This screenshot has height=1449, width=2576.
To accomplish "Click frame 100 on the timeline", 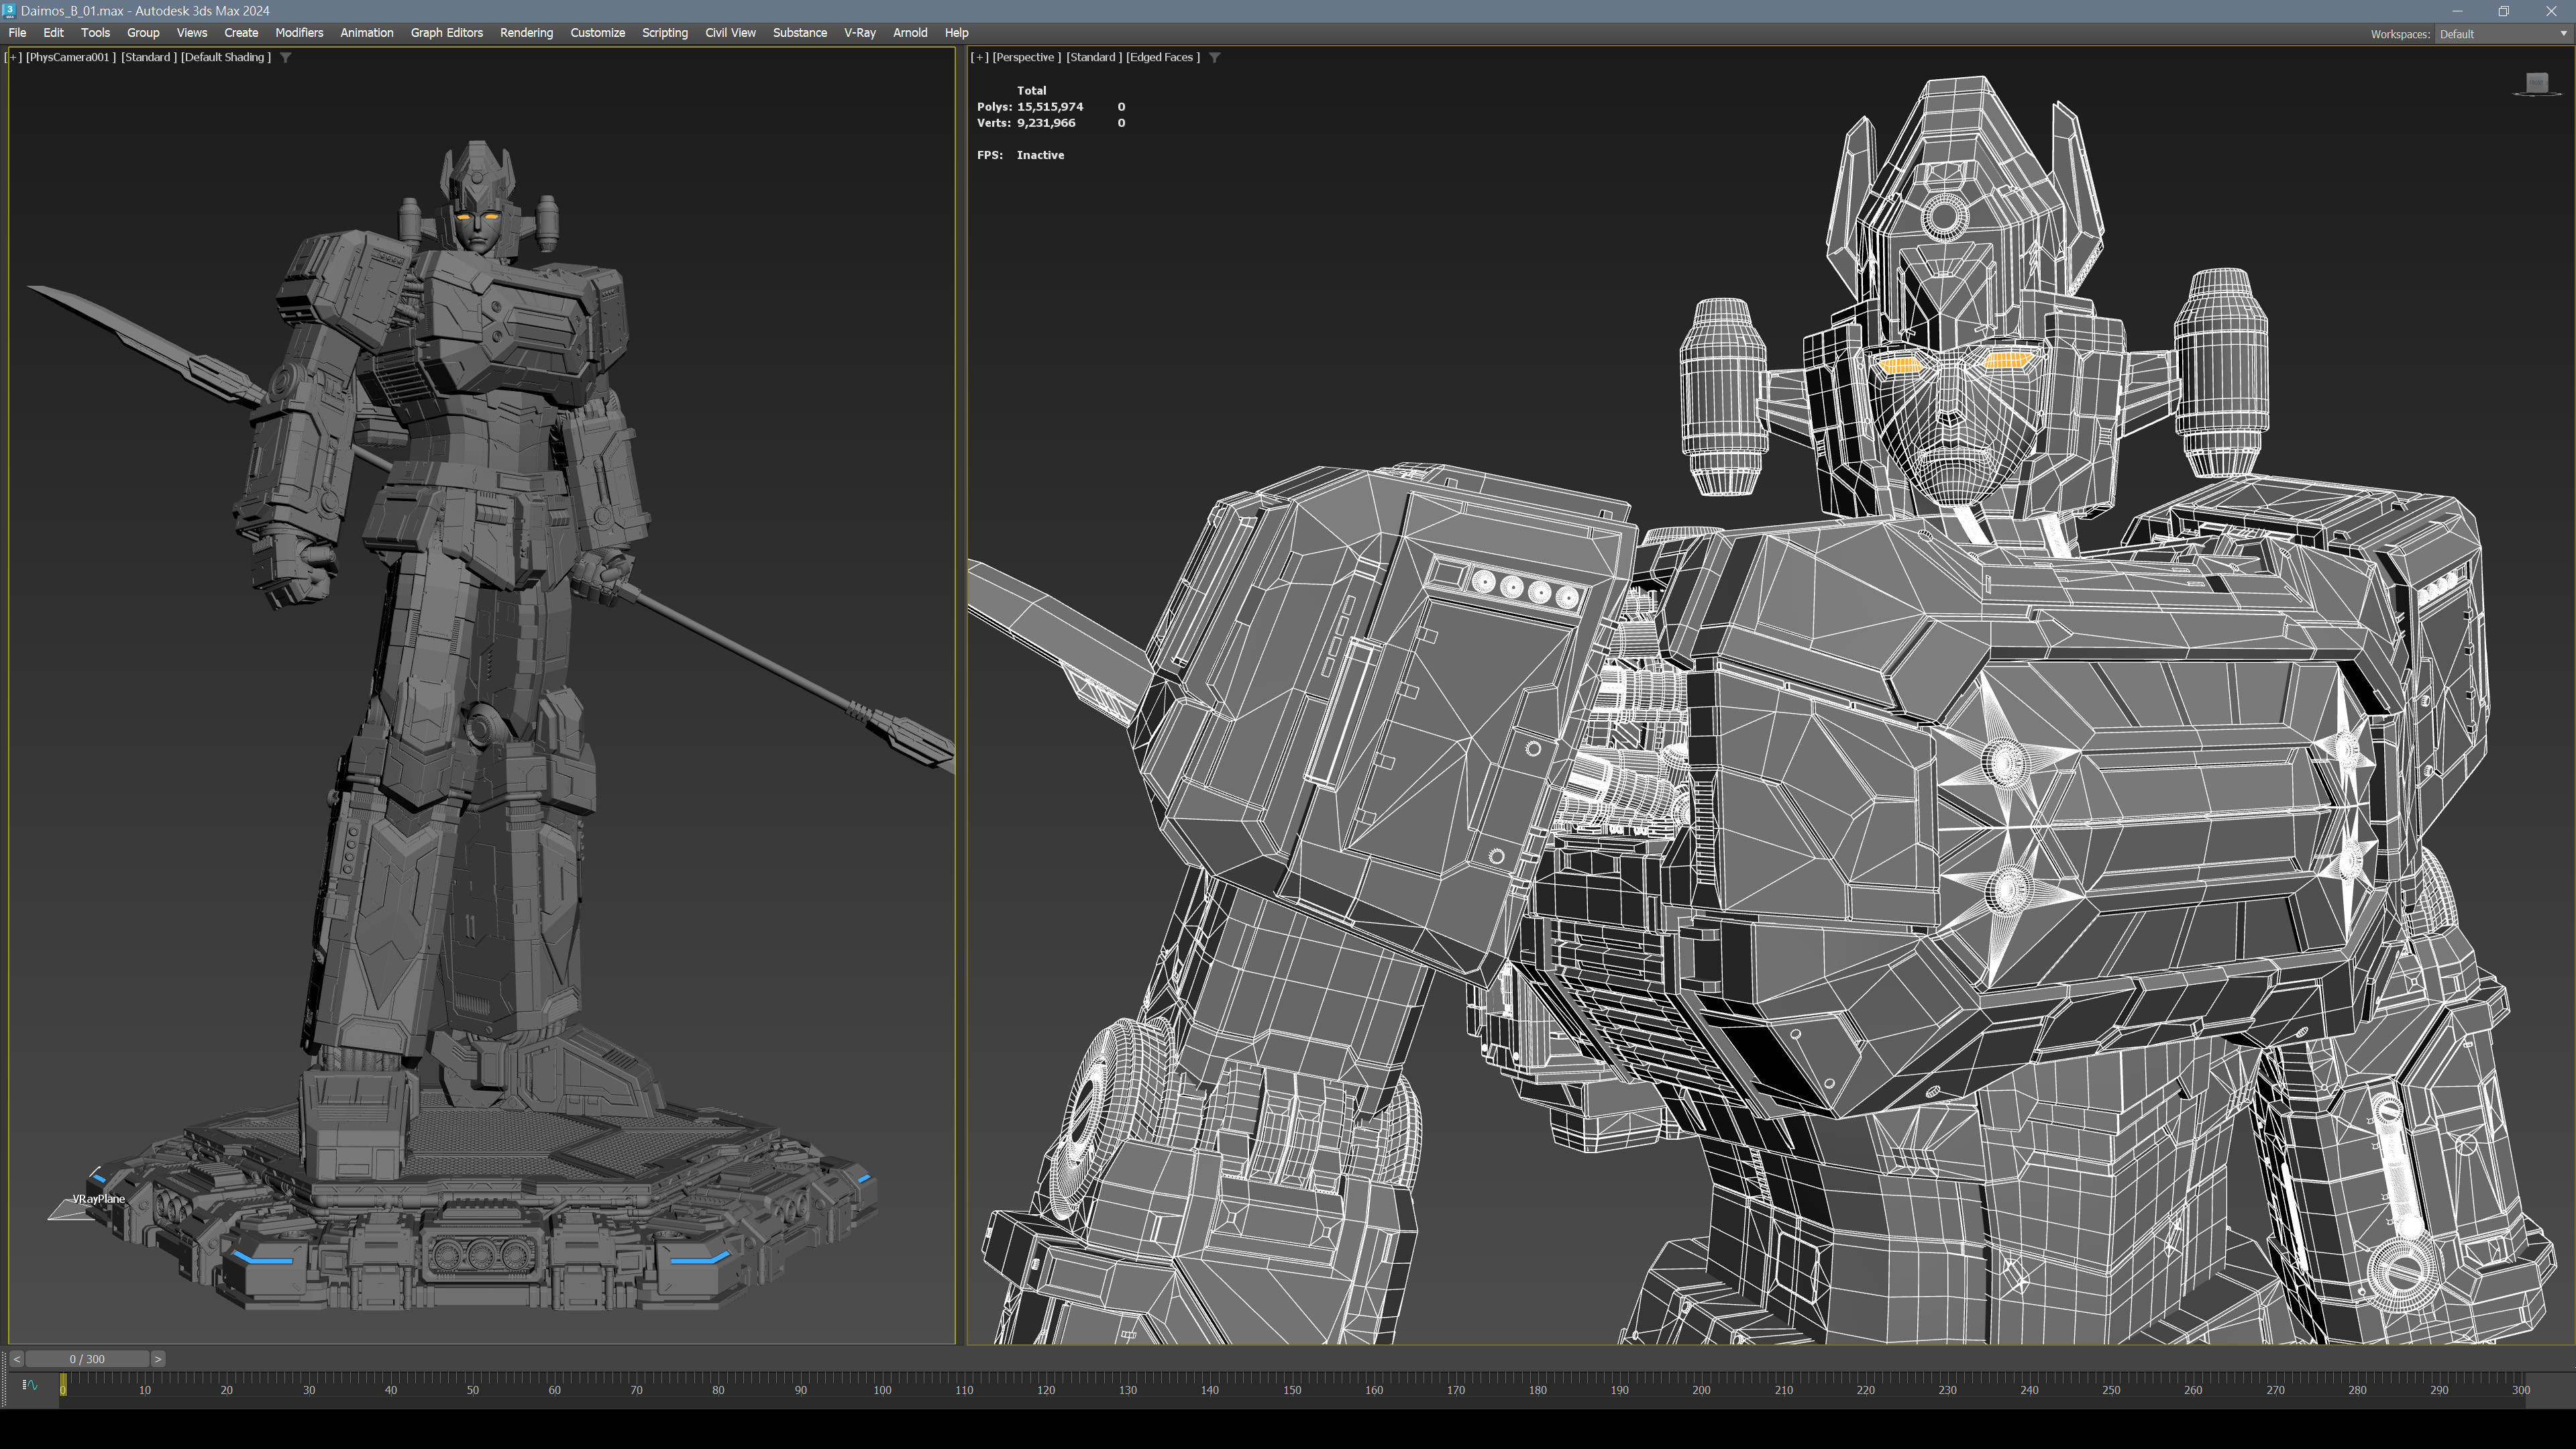I will 882,1390.
